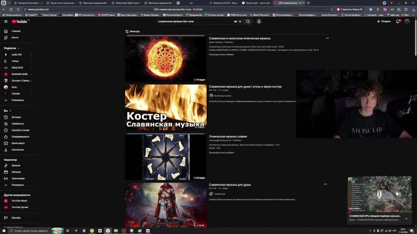Open Arthas subscription channel
The width and height of the screenshot is (417, 234).
tap(15, 61)
